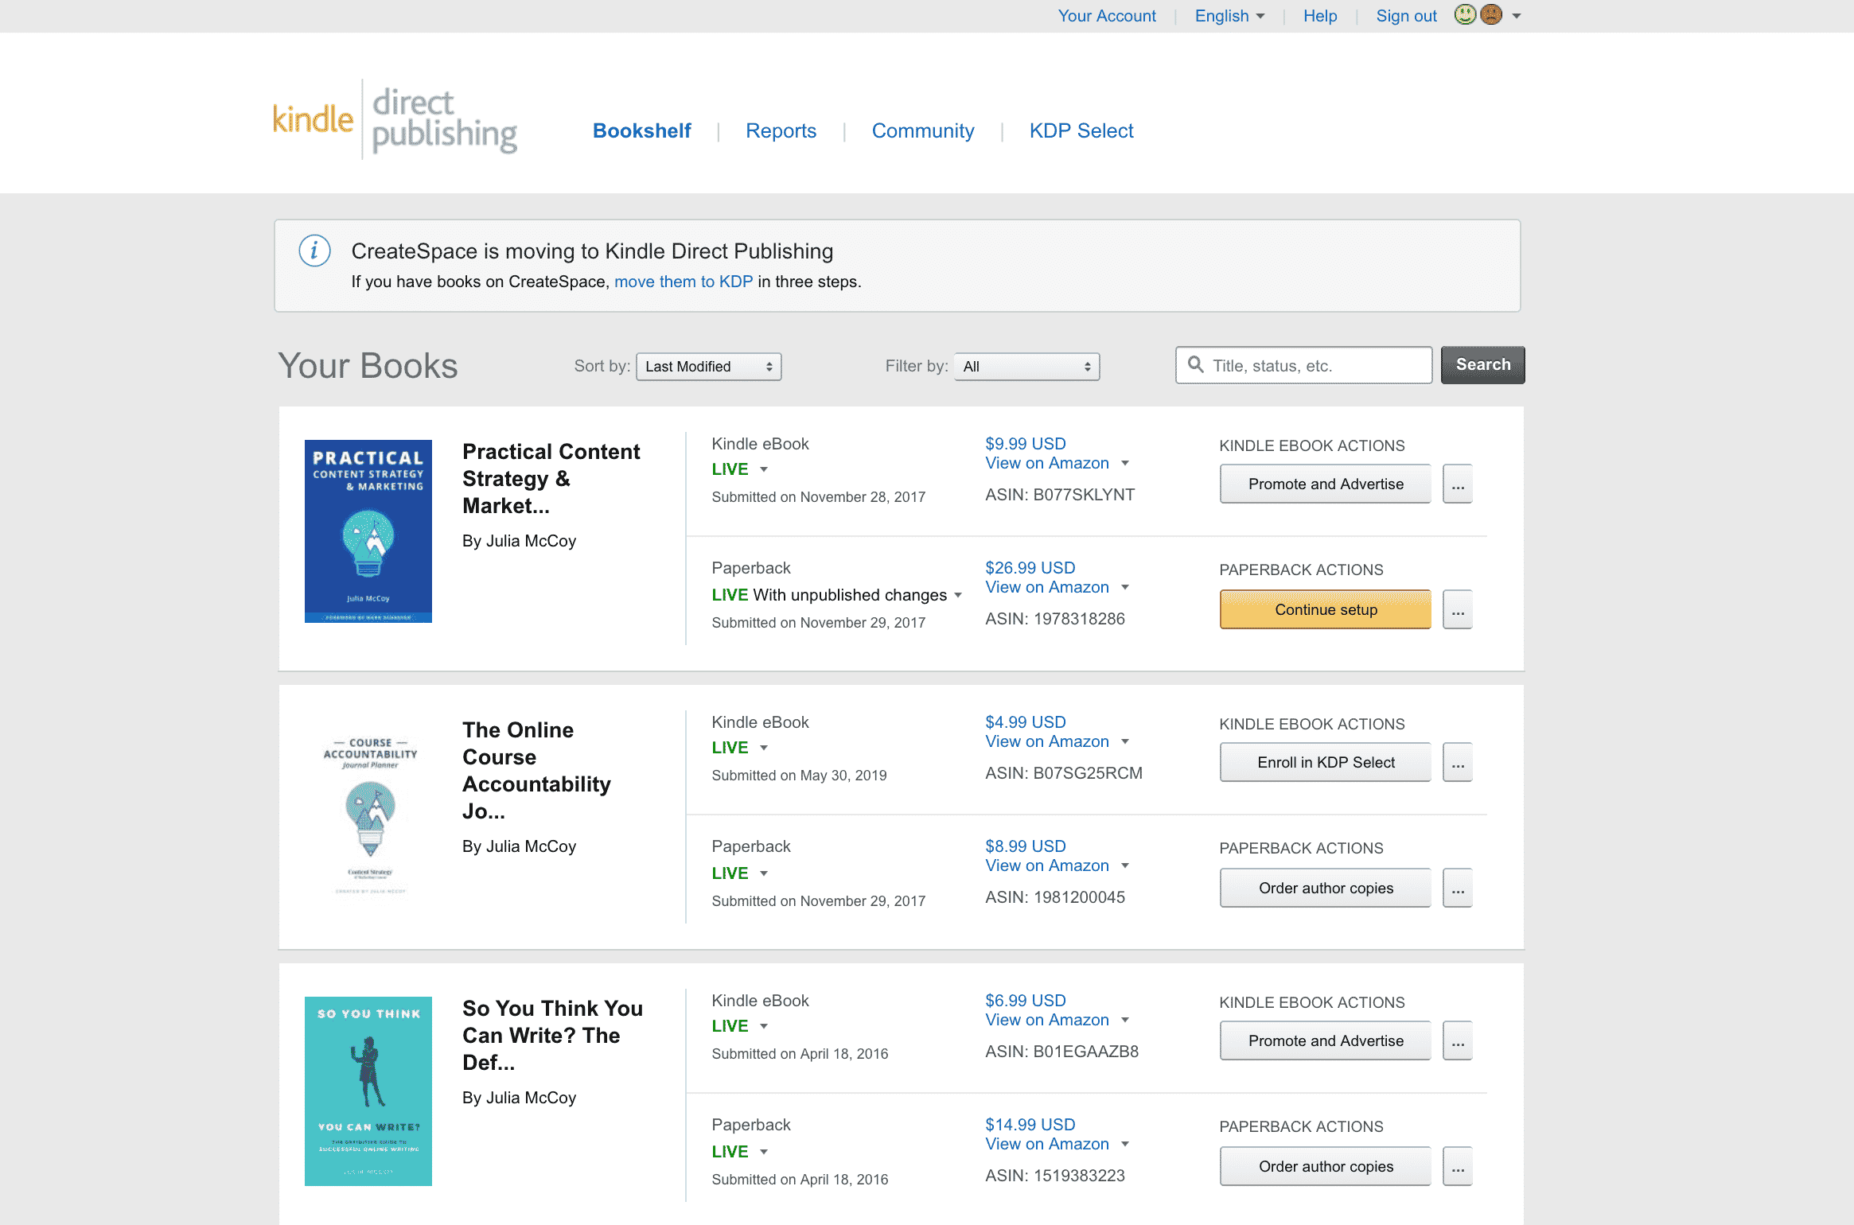Screen dimensions: 1854x1225
Task: Open ellipsis menu for Online Course paperback
Action: click(1458, 889)
